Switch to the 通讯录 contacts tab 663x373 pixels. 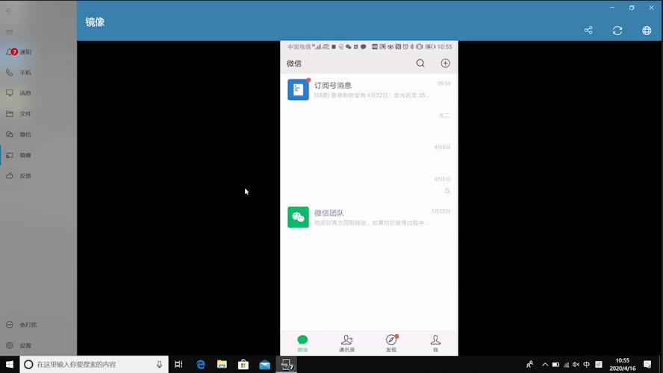tap(346, 343)
